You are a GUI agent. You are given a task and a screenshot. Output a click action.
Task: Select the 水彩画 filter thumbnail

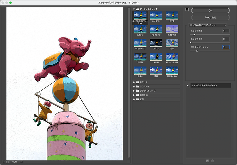(156, 57)
